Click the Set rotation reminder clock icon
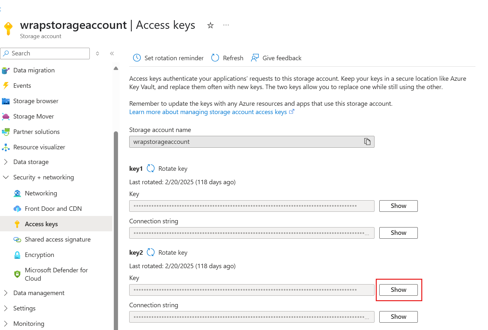This screenshot has width=488, height=330. coord(137,58)
